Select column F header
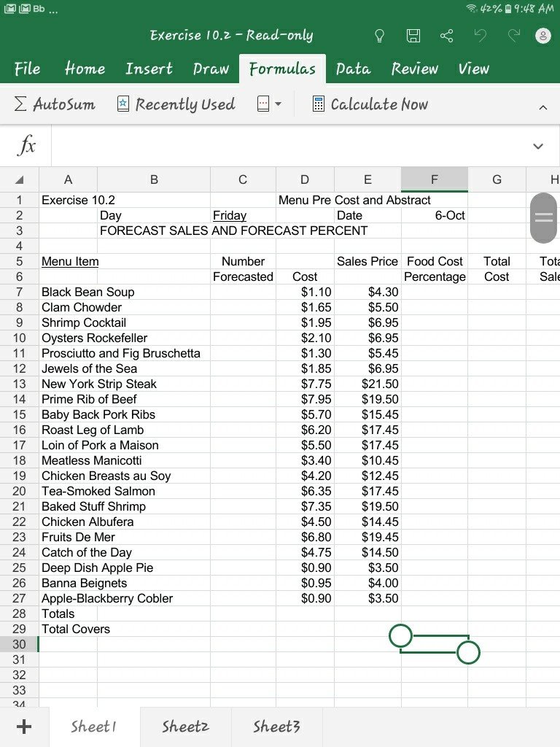 [435, 179]
